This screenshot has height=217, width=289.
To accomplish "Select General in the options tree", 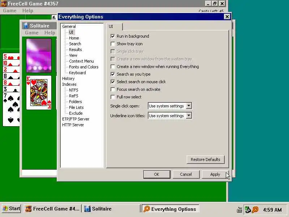I will 69,26.
